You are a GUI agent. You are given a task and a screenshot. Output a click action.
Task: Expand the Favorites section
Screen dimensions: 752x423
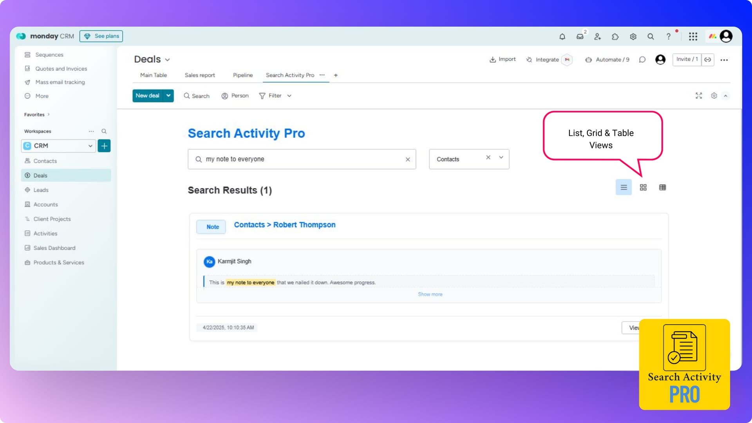(x=37, y=115)
